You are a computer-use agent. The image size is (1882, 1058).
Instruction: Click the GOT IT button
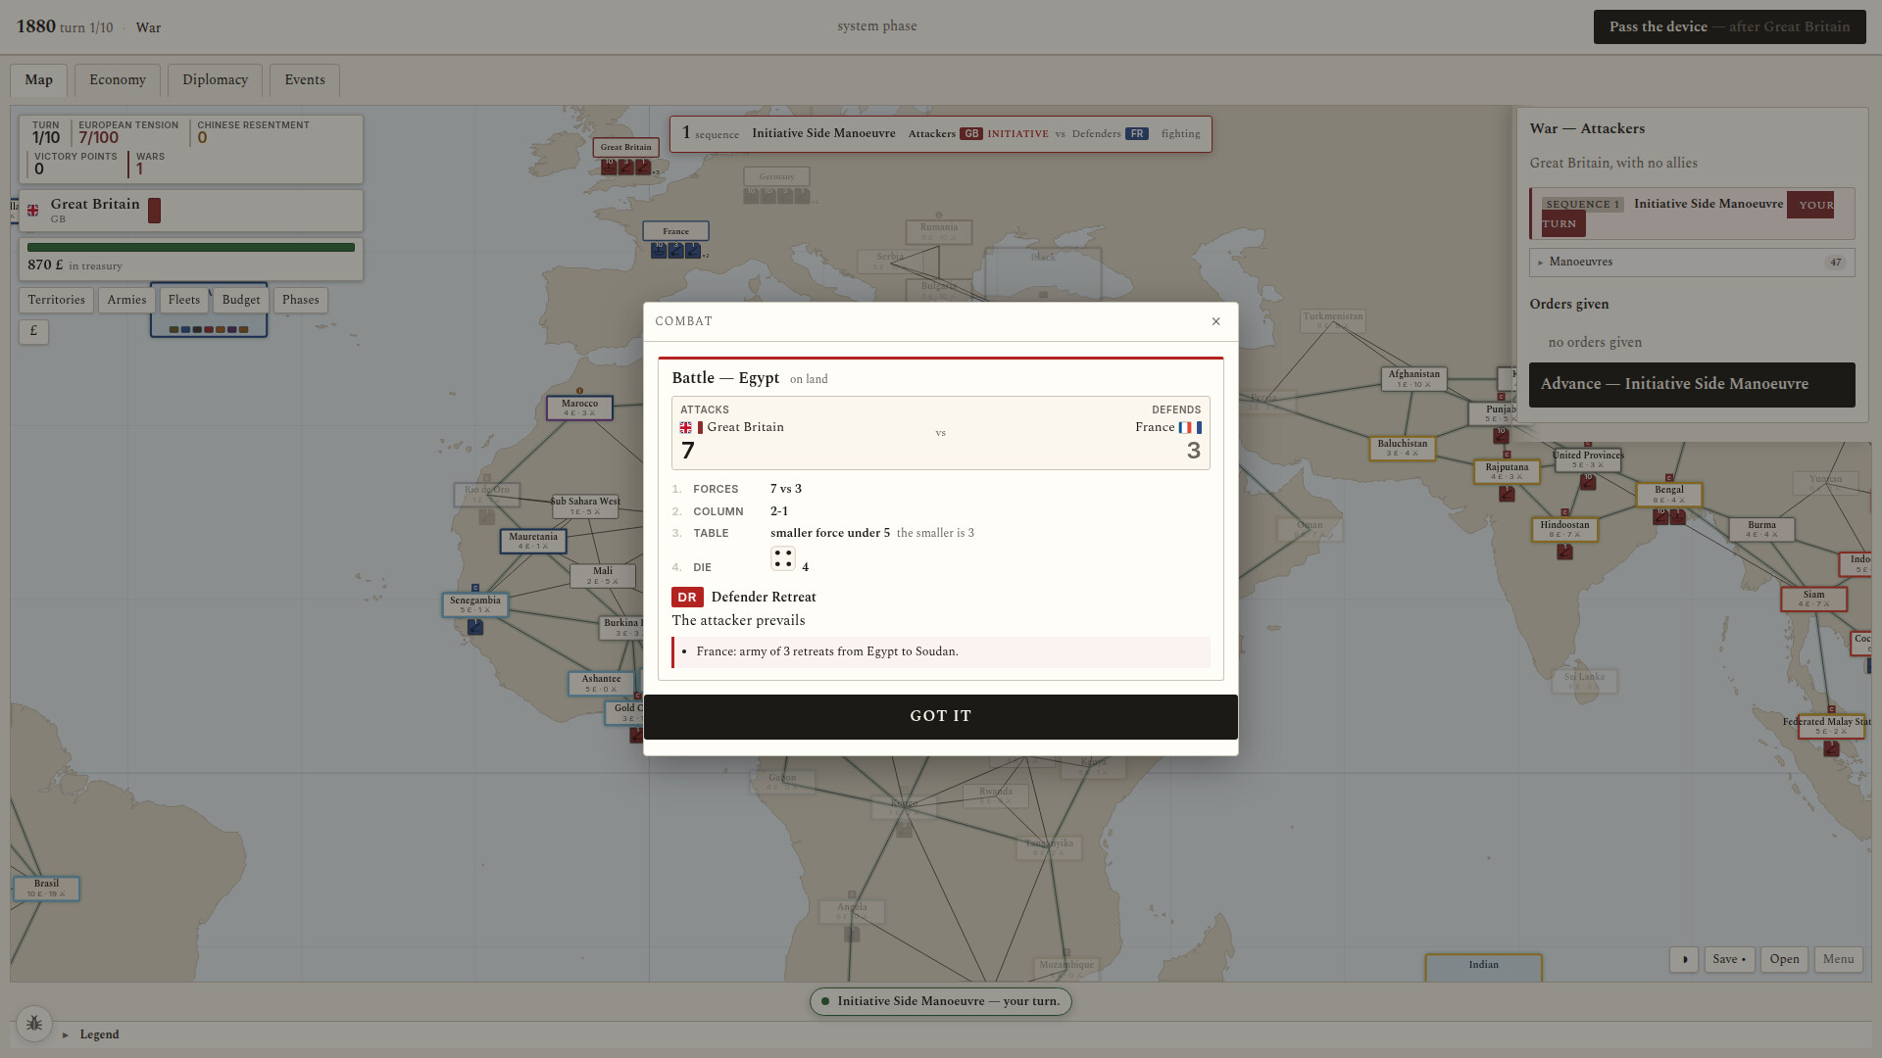[940, 716]
